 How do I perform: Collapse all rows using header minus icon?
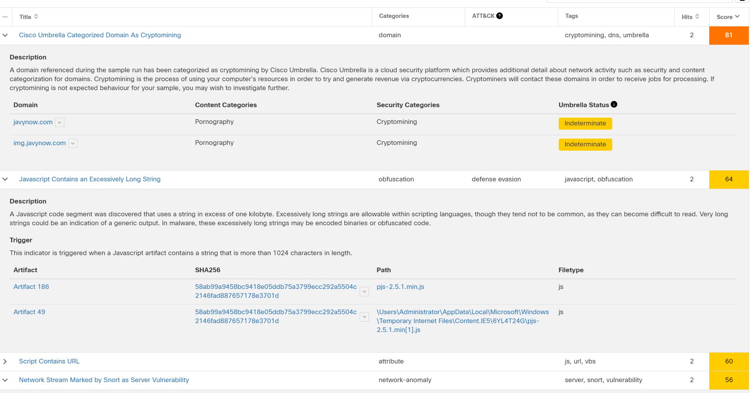click(5, 17)
